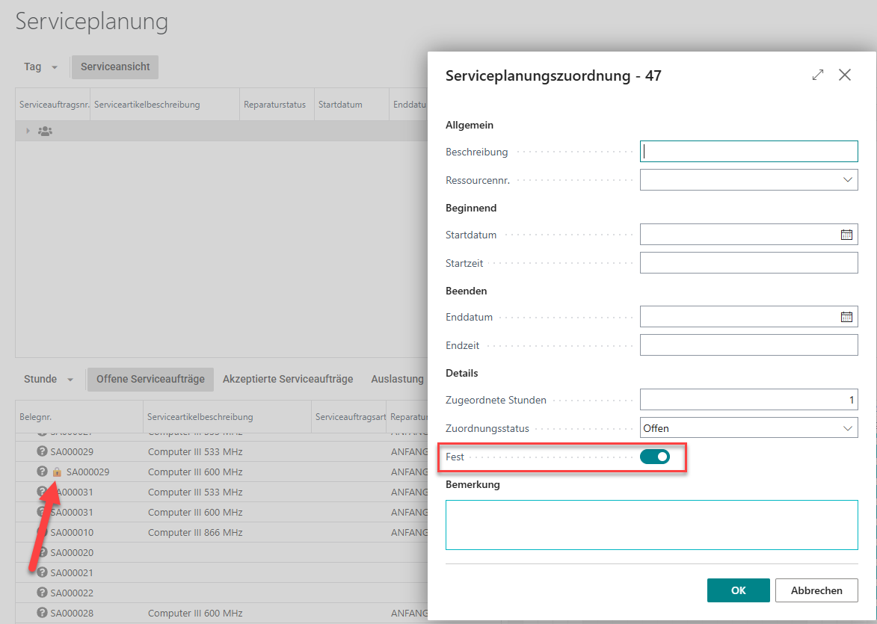This screenshot has height=624, width=877.
Task: Select the Auslastung tab
Action: [397, 379]
